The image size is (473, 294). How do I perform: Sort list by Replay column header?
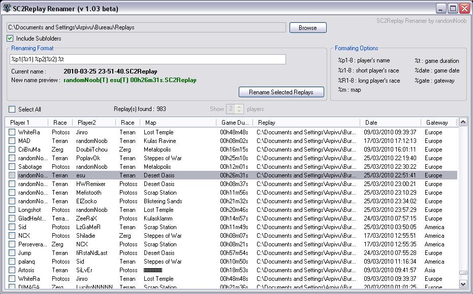(x=306, y=123)
